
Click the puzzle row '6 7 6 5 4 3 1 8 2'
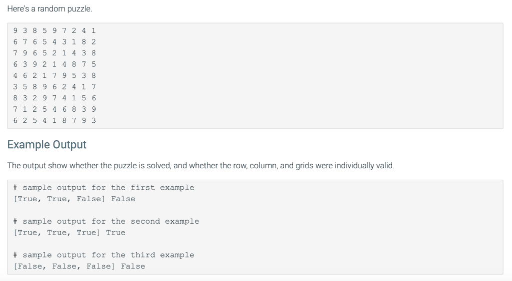click(54, 42)
